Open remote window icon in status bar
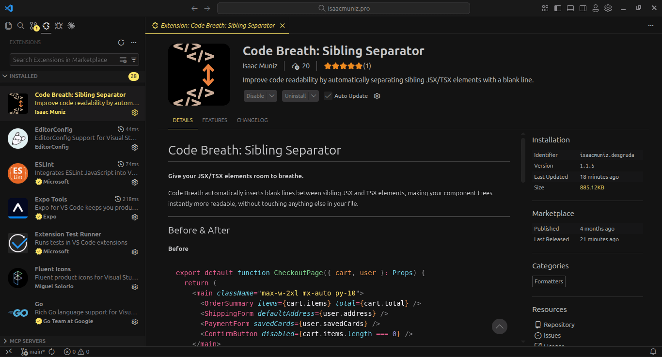This screenshot has height=357, width=662. click(x=8, y=352)
